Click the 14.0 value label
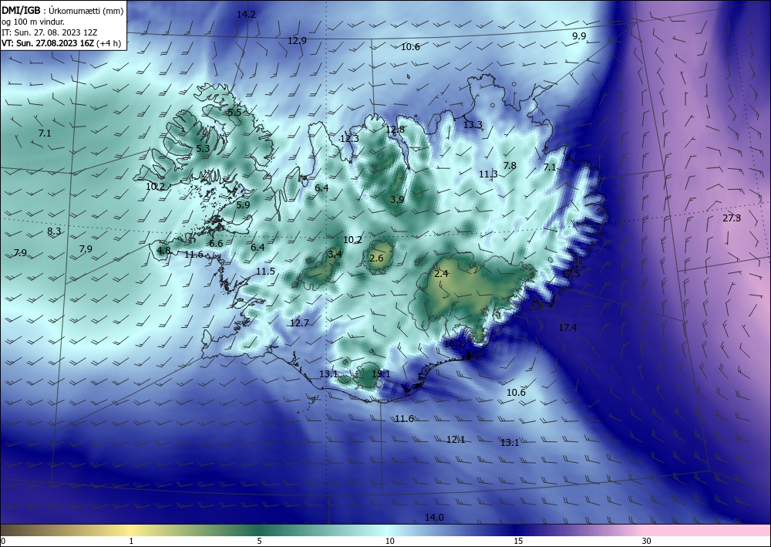 [434, 518]
